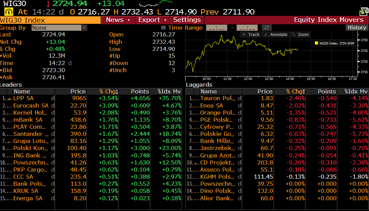Select the KRUK SA row
369x211 pixels.
pos(91,191)
